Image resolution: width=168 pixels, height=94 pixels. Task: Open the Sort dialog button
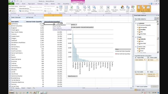(x=61, y=8)
